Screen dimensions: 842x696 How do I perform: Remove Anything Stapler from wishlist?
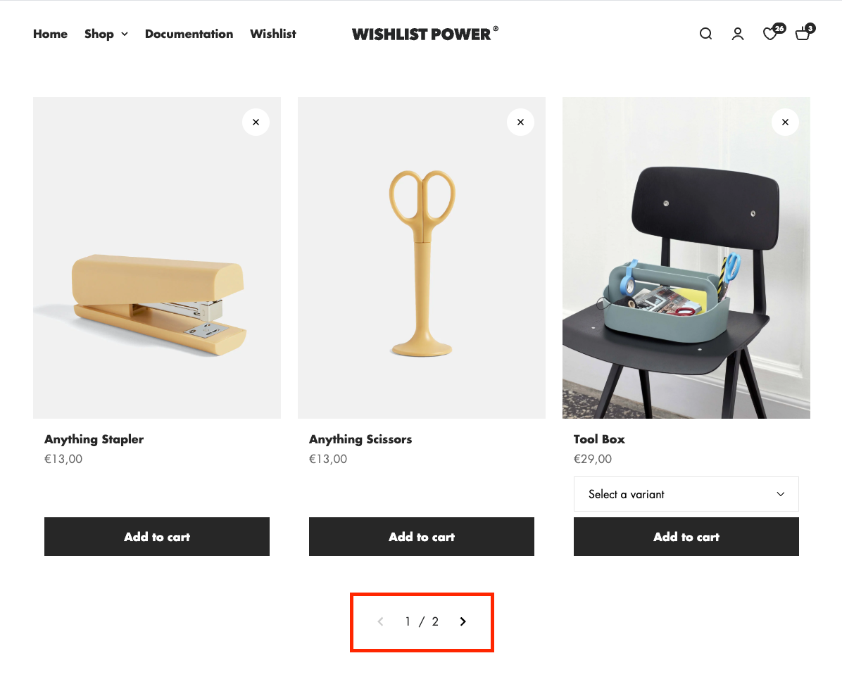(256, 122)
